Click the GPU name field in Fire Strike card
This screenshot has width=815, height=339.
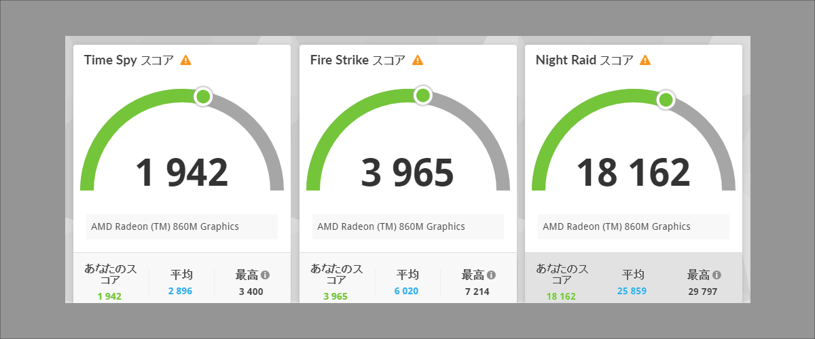[408, 226]
